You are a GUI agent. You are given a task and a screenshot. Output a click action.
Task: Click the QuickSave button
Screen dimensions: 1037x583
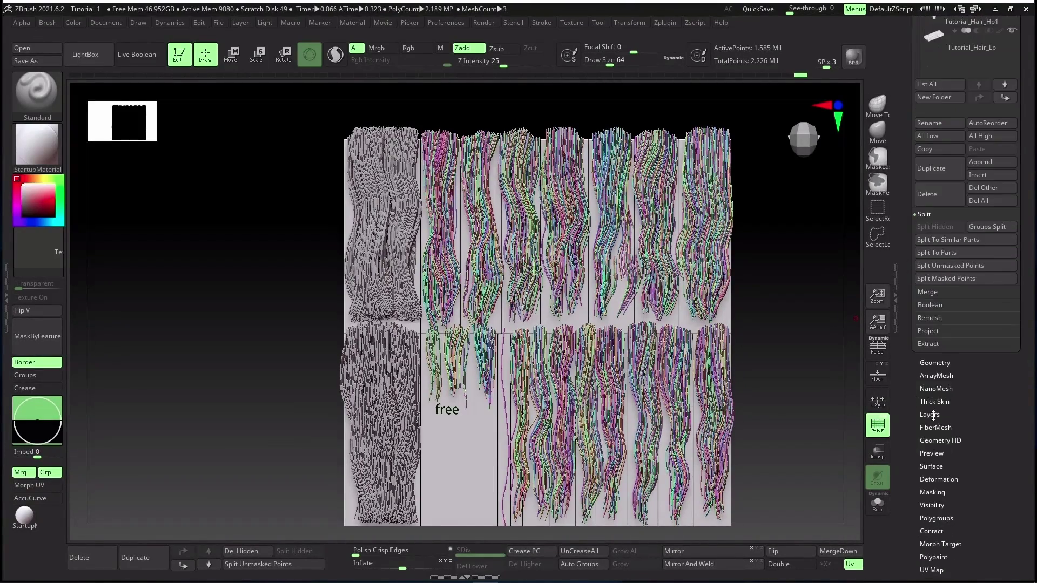[x=758, y=9]
